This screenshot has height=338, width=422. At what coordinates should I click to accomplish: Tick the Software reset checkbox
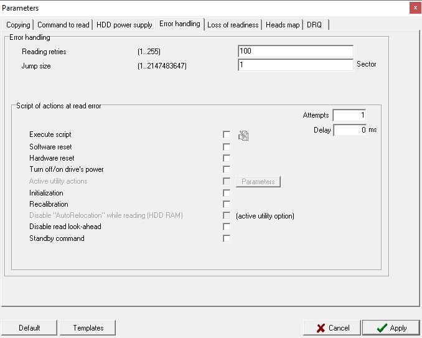pyautogui.click(x=227, y=147)
